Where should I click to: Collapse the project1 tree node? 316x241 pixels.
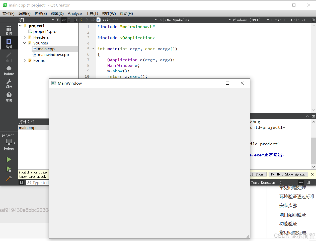pos(20,26)
